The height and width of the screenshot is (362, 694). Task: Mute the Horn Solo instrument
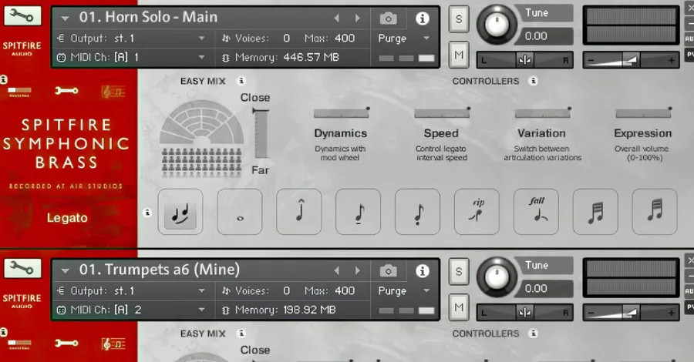pos(459,55)
